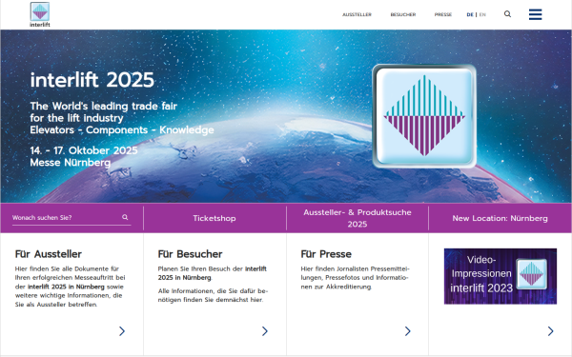The height and width of the screenshot is (357, 572).
Task: Click '14. - 17. Oktober 2025' date text
Action: [x=84, y=150]
